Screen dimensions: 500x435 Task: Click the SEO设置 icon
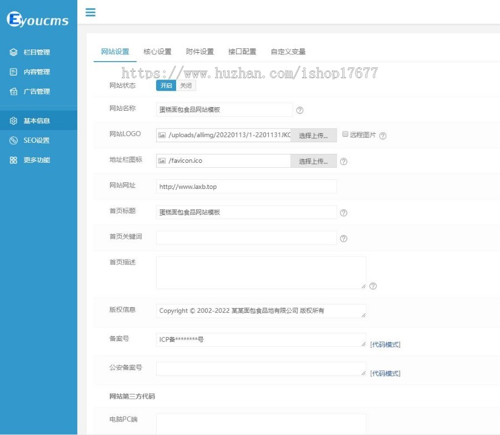[13, 141]
